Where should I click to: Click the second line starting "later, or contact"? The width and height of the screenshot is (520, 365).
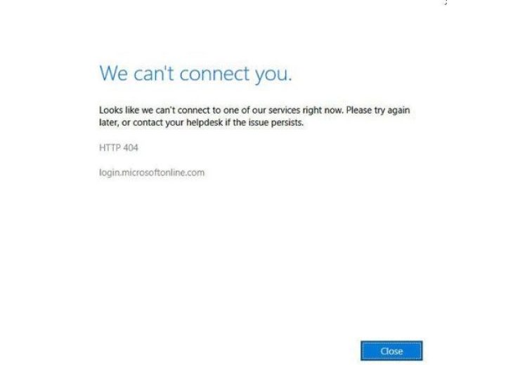click(201, 123)
